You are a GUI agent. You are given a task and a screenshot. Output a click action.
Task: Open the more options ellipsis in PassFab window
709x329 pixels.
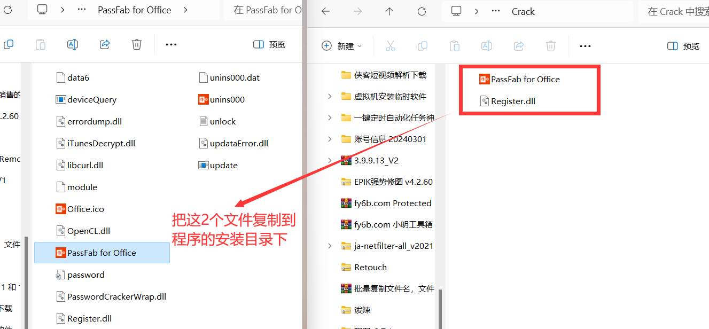[x=171, y=45]
